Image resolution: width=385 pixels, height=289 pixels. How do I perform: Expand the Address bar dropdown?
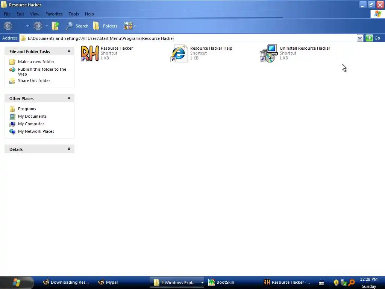click(x=360, y=38)
